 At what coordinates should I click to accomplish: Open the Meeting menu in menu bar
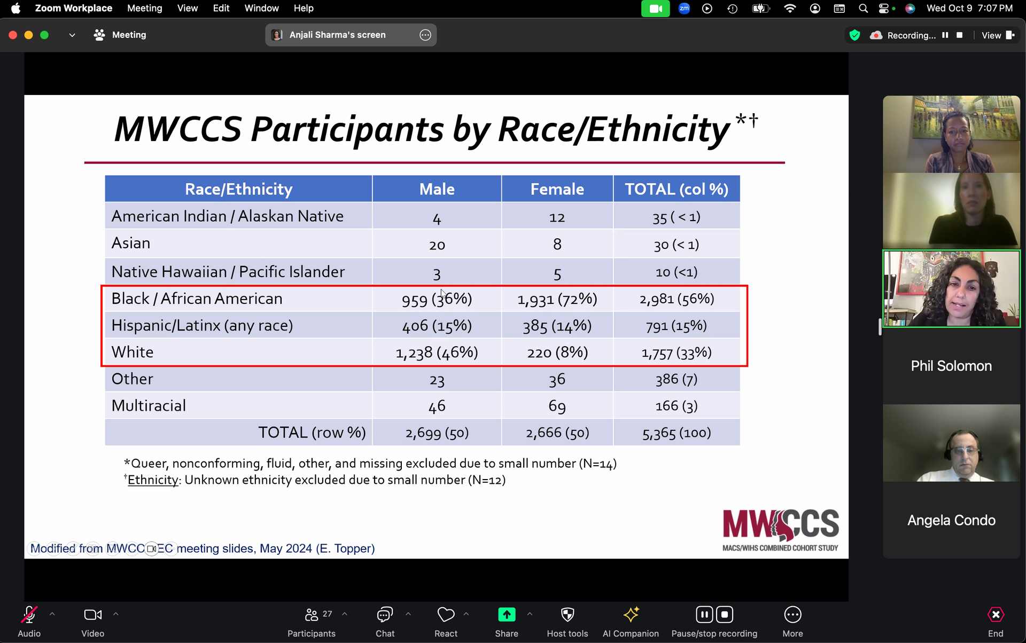coord(144,8)
